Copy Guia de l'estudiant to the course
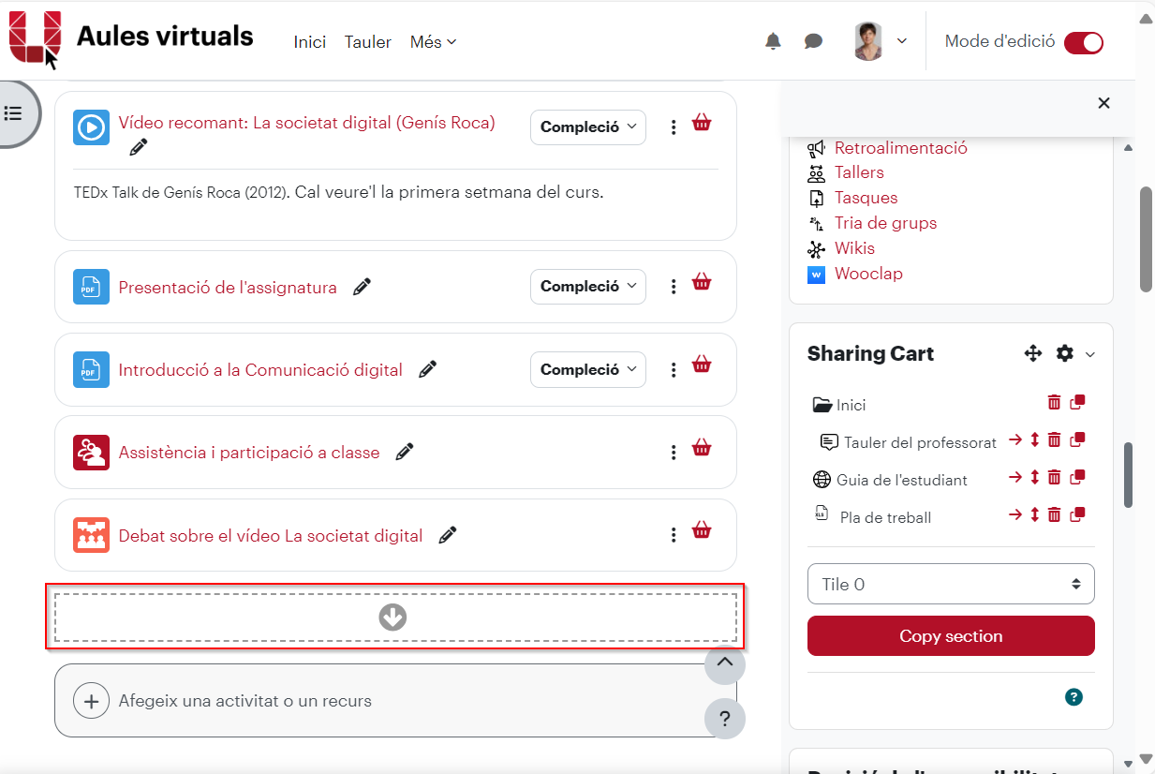Viewport: 1155px width, 774px height. click(x=1077, y=476)
